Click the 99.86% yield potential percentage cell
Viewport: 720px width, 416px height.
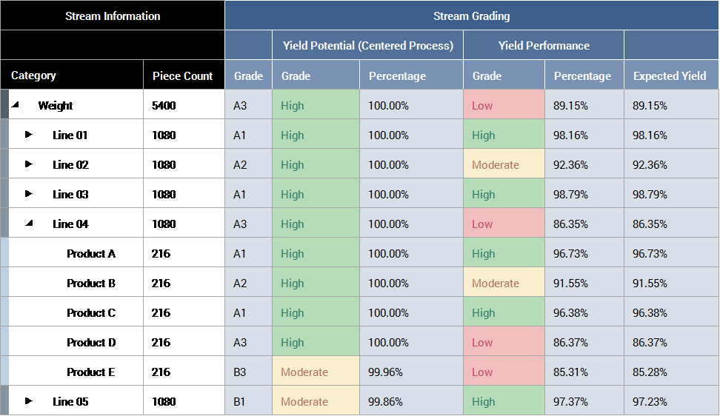411,401
